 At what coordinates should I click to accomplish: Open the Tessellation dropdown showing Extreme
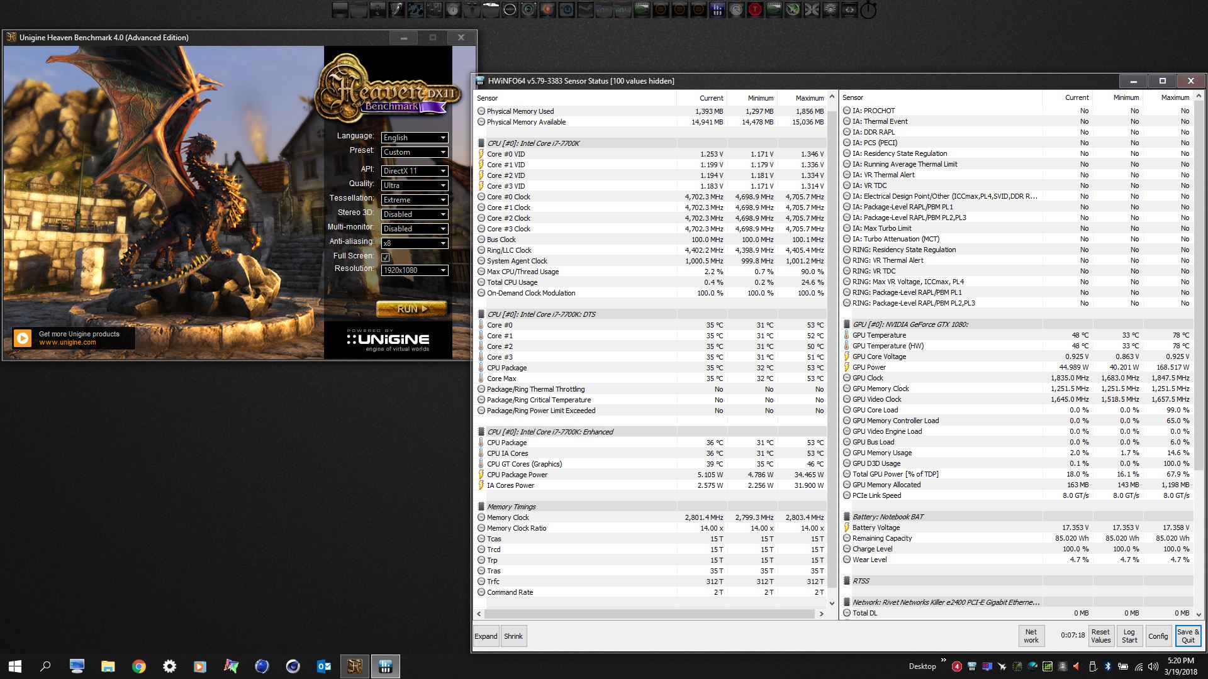[415, 200]
